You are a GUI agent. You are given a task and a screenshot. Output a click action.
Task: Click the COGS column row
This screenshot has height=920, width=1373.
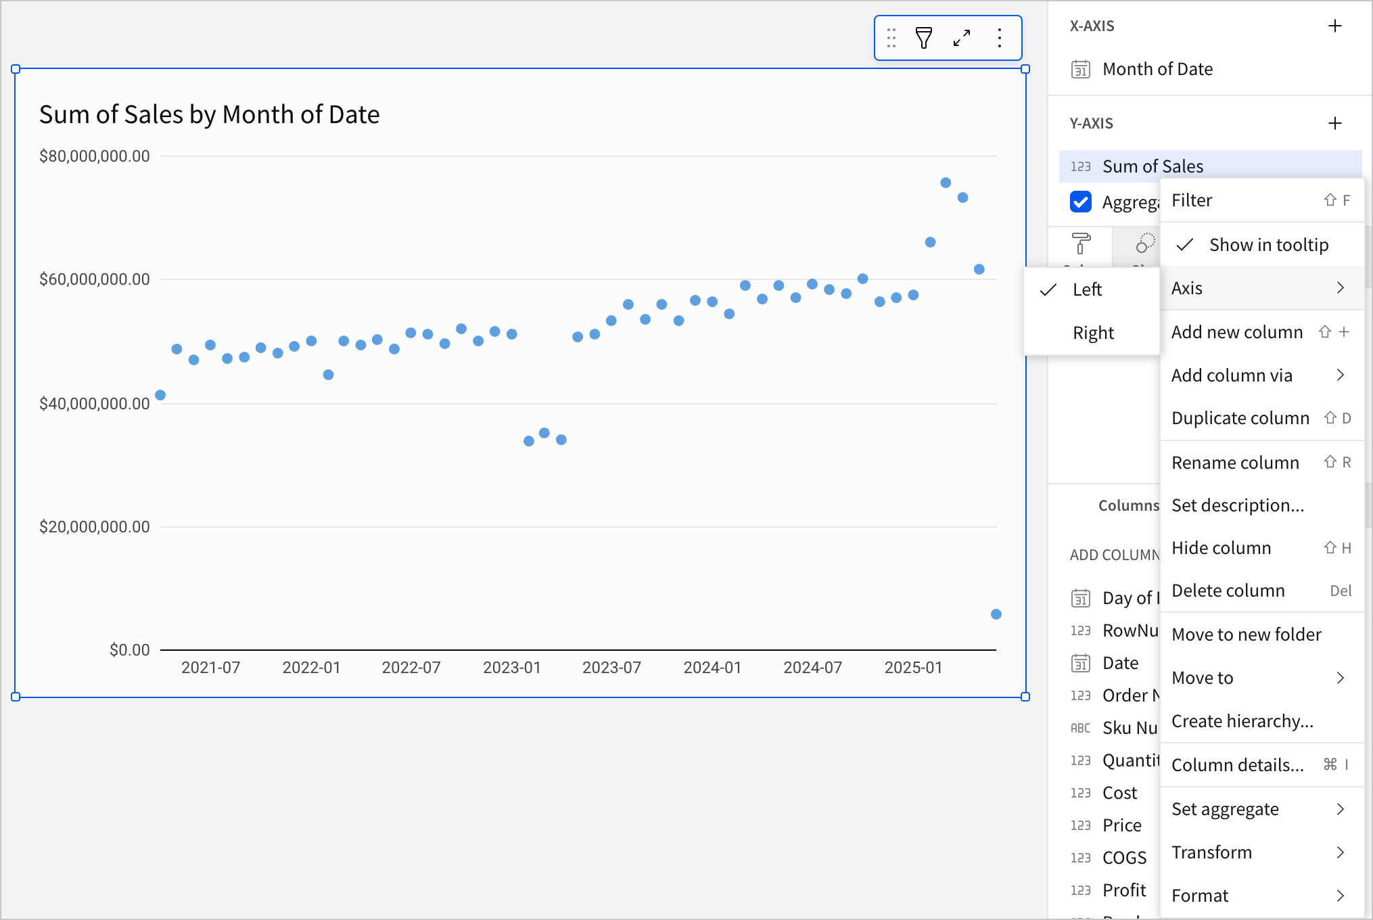coord(1109,858)
